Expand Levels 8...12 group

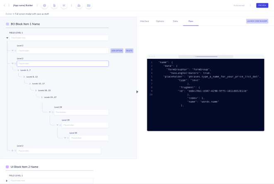(x=24, y=77)
